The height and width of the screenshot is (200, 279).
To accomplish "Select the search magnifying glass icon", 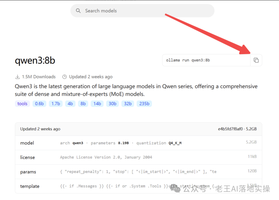I will (78, 11).
